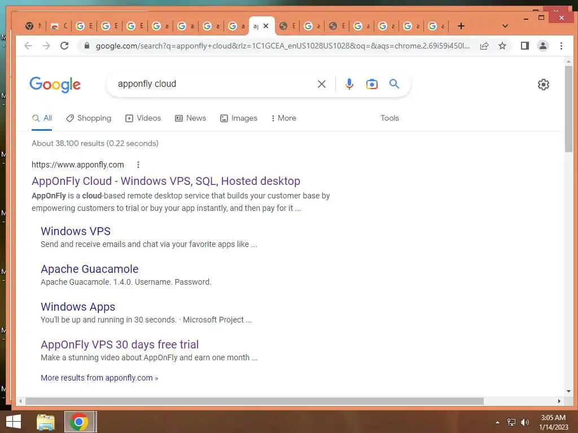Go forward to next page

coord(46,46)
